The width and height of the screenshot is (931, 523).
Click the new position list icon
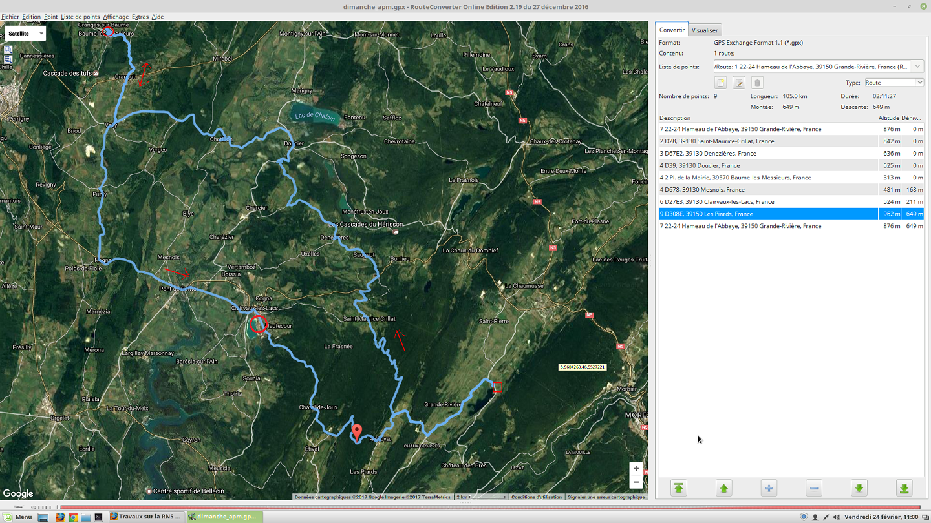pyautogui.click(x=720, y=83)
